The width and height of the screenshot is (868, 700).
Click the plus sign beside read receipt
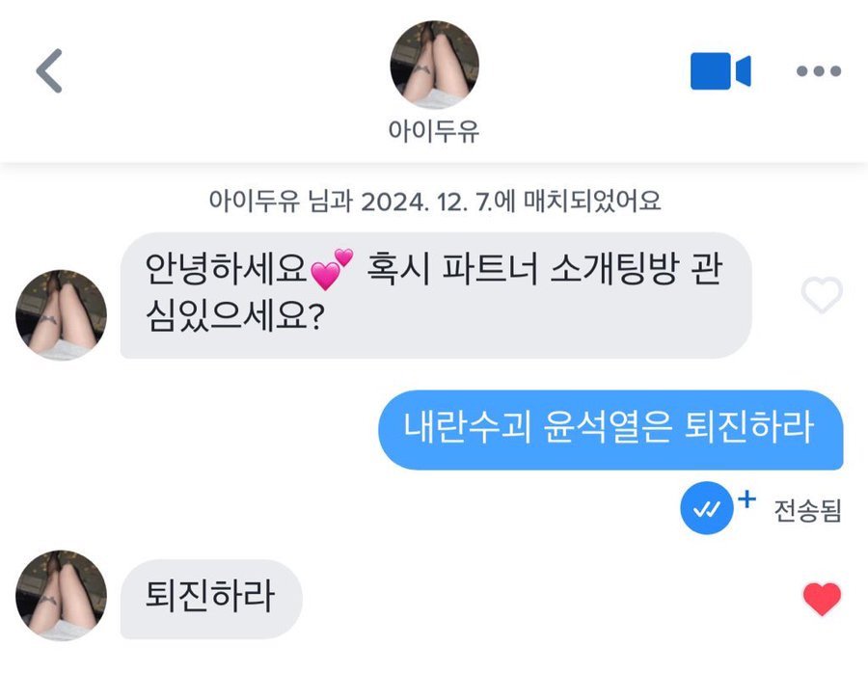click(x=746, y=499)
